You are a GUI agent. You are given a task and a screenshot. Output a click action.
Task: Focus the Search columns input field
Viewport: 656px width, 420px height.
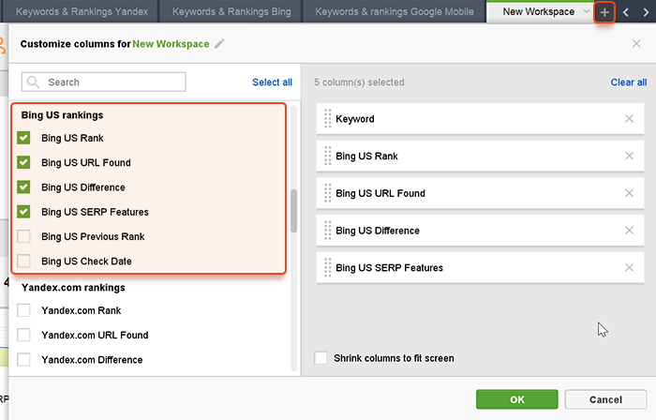pos(104,82)
